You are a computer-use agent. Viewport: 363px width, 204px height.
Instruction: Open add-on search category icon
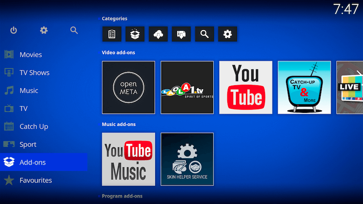[x=205, y=34]
